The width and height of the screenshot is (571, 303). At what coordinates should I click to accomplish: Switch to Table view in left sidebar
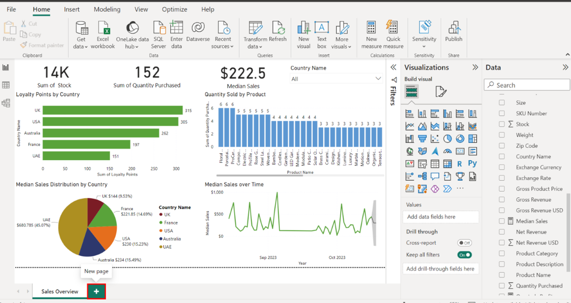coord(6,85)
